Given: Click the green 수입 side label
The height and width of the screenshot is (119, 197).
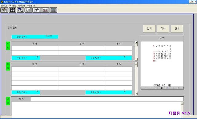Looking at the screenshot, I should pos(8,46).
